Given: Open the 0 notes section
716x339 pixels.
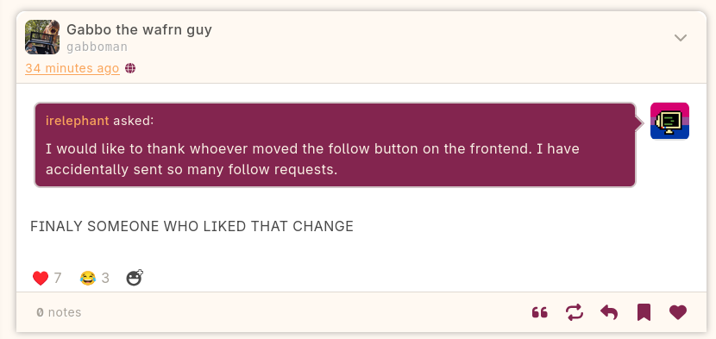Looking at the screenshot, I should tap(59, 312).
